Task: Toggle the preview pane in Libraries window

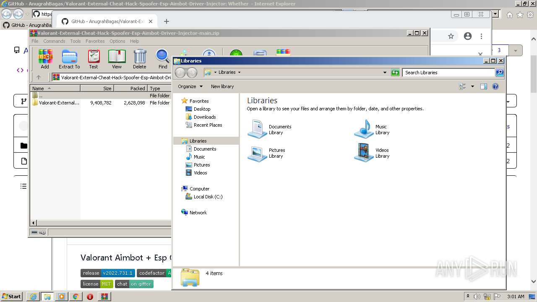Action: [483, 86]
